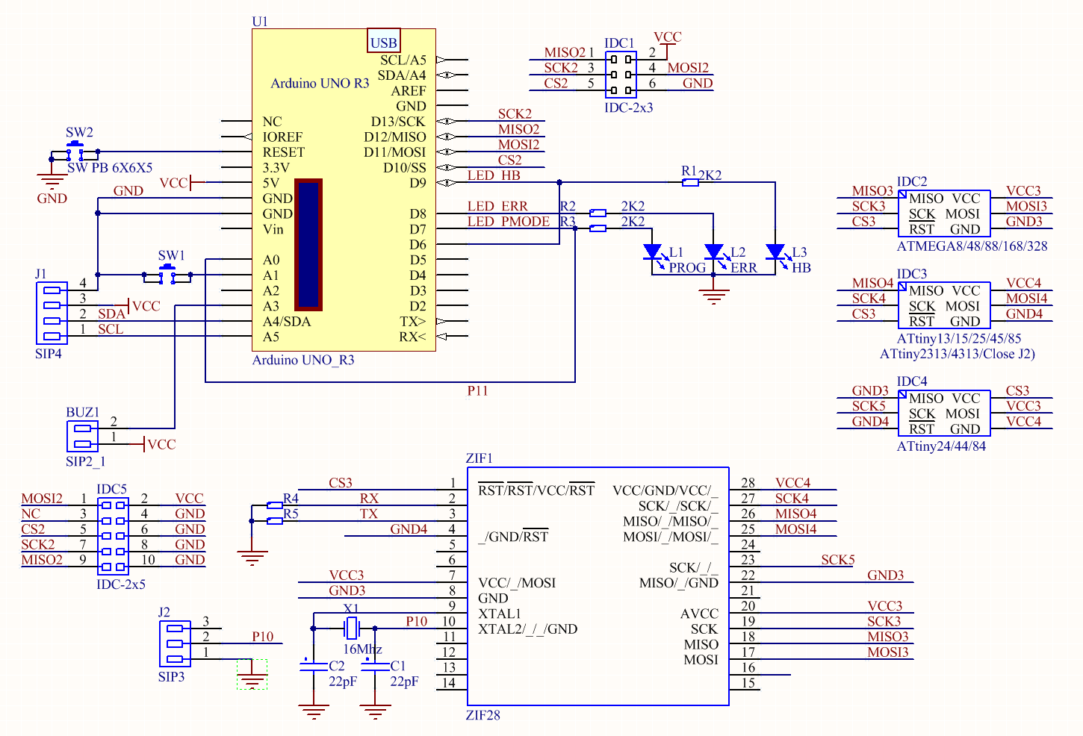Click the Arduino UNO_R3 footprint label
Image resolution: width=1083 pixels, height=736 pixels.
[303, 360]
